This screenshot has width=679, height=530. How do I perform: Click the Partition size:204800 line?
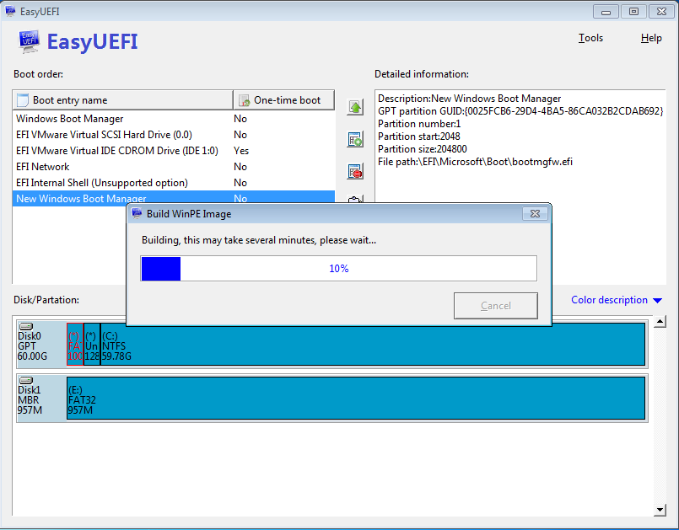(423, 149)
